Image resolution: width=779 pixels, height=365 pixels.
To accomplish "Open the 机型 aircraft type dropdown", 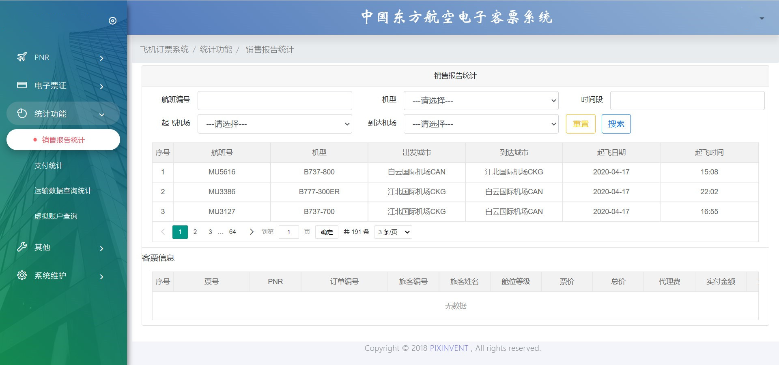I will coord(481,100).
